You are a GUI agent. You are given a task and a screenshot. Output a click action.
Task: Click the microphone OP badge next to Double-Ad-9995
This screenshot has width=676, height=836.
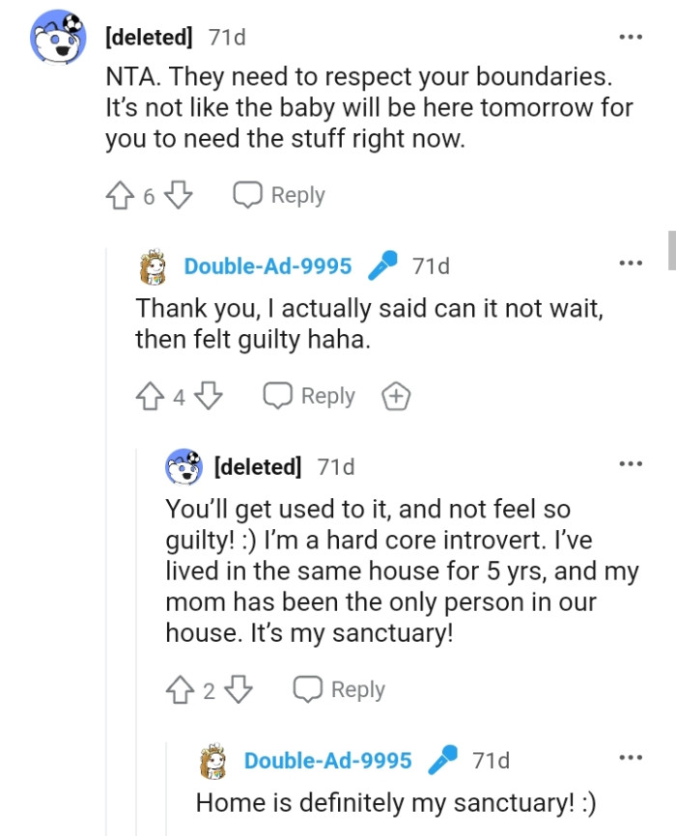pyautogui.click(x=383, y=265)
